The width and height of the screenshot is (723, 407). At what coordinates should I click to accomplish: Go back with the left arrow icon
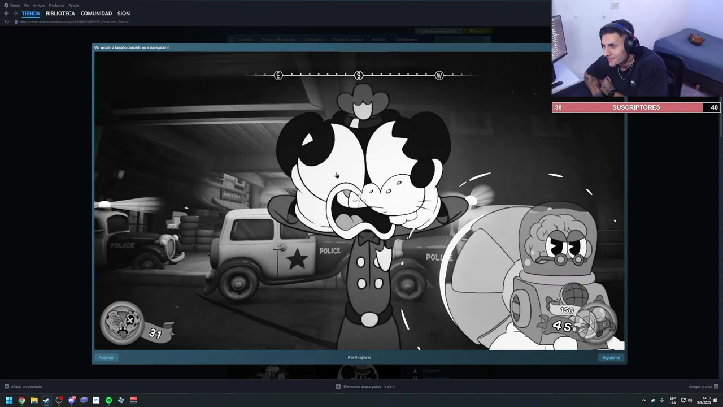(x=6, y=14)
